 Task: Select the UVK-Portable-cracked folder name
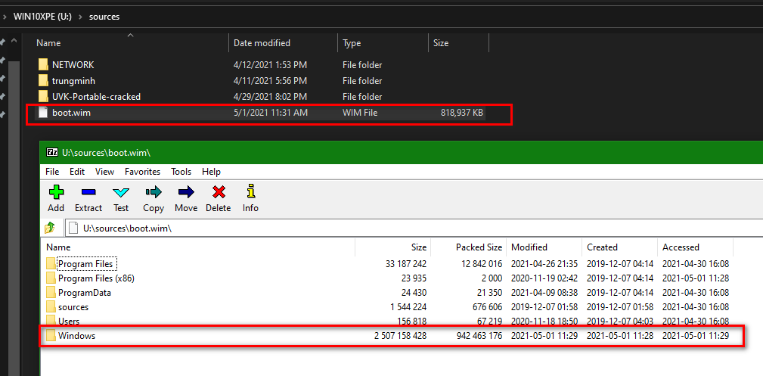tap(96, 97)
